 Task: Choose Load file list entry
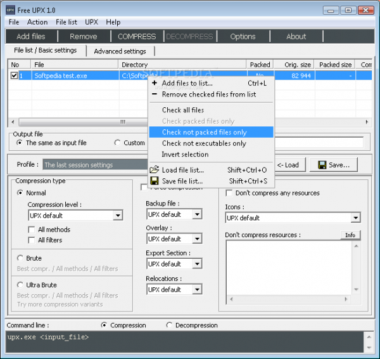(212, 170)
